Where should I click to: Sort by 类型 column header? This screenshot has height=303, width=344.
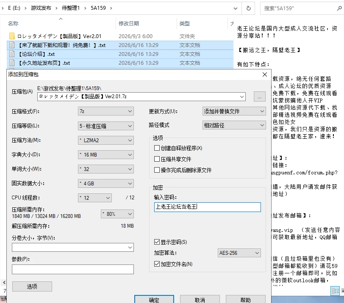[185, 23]
